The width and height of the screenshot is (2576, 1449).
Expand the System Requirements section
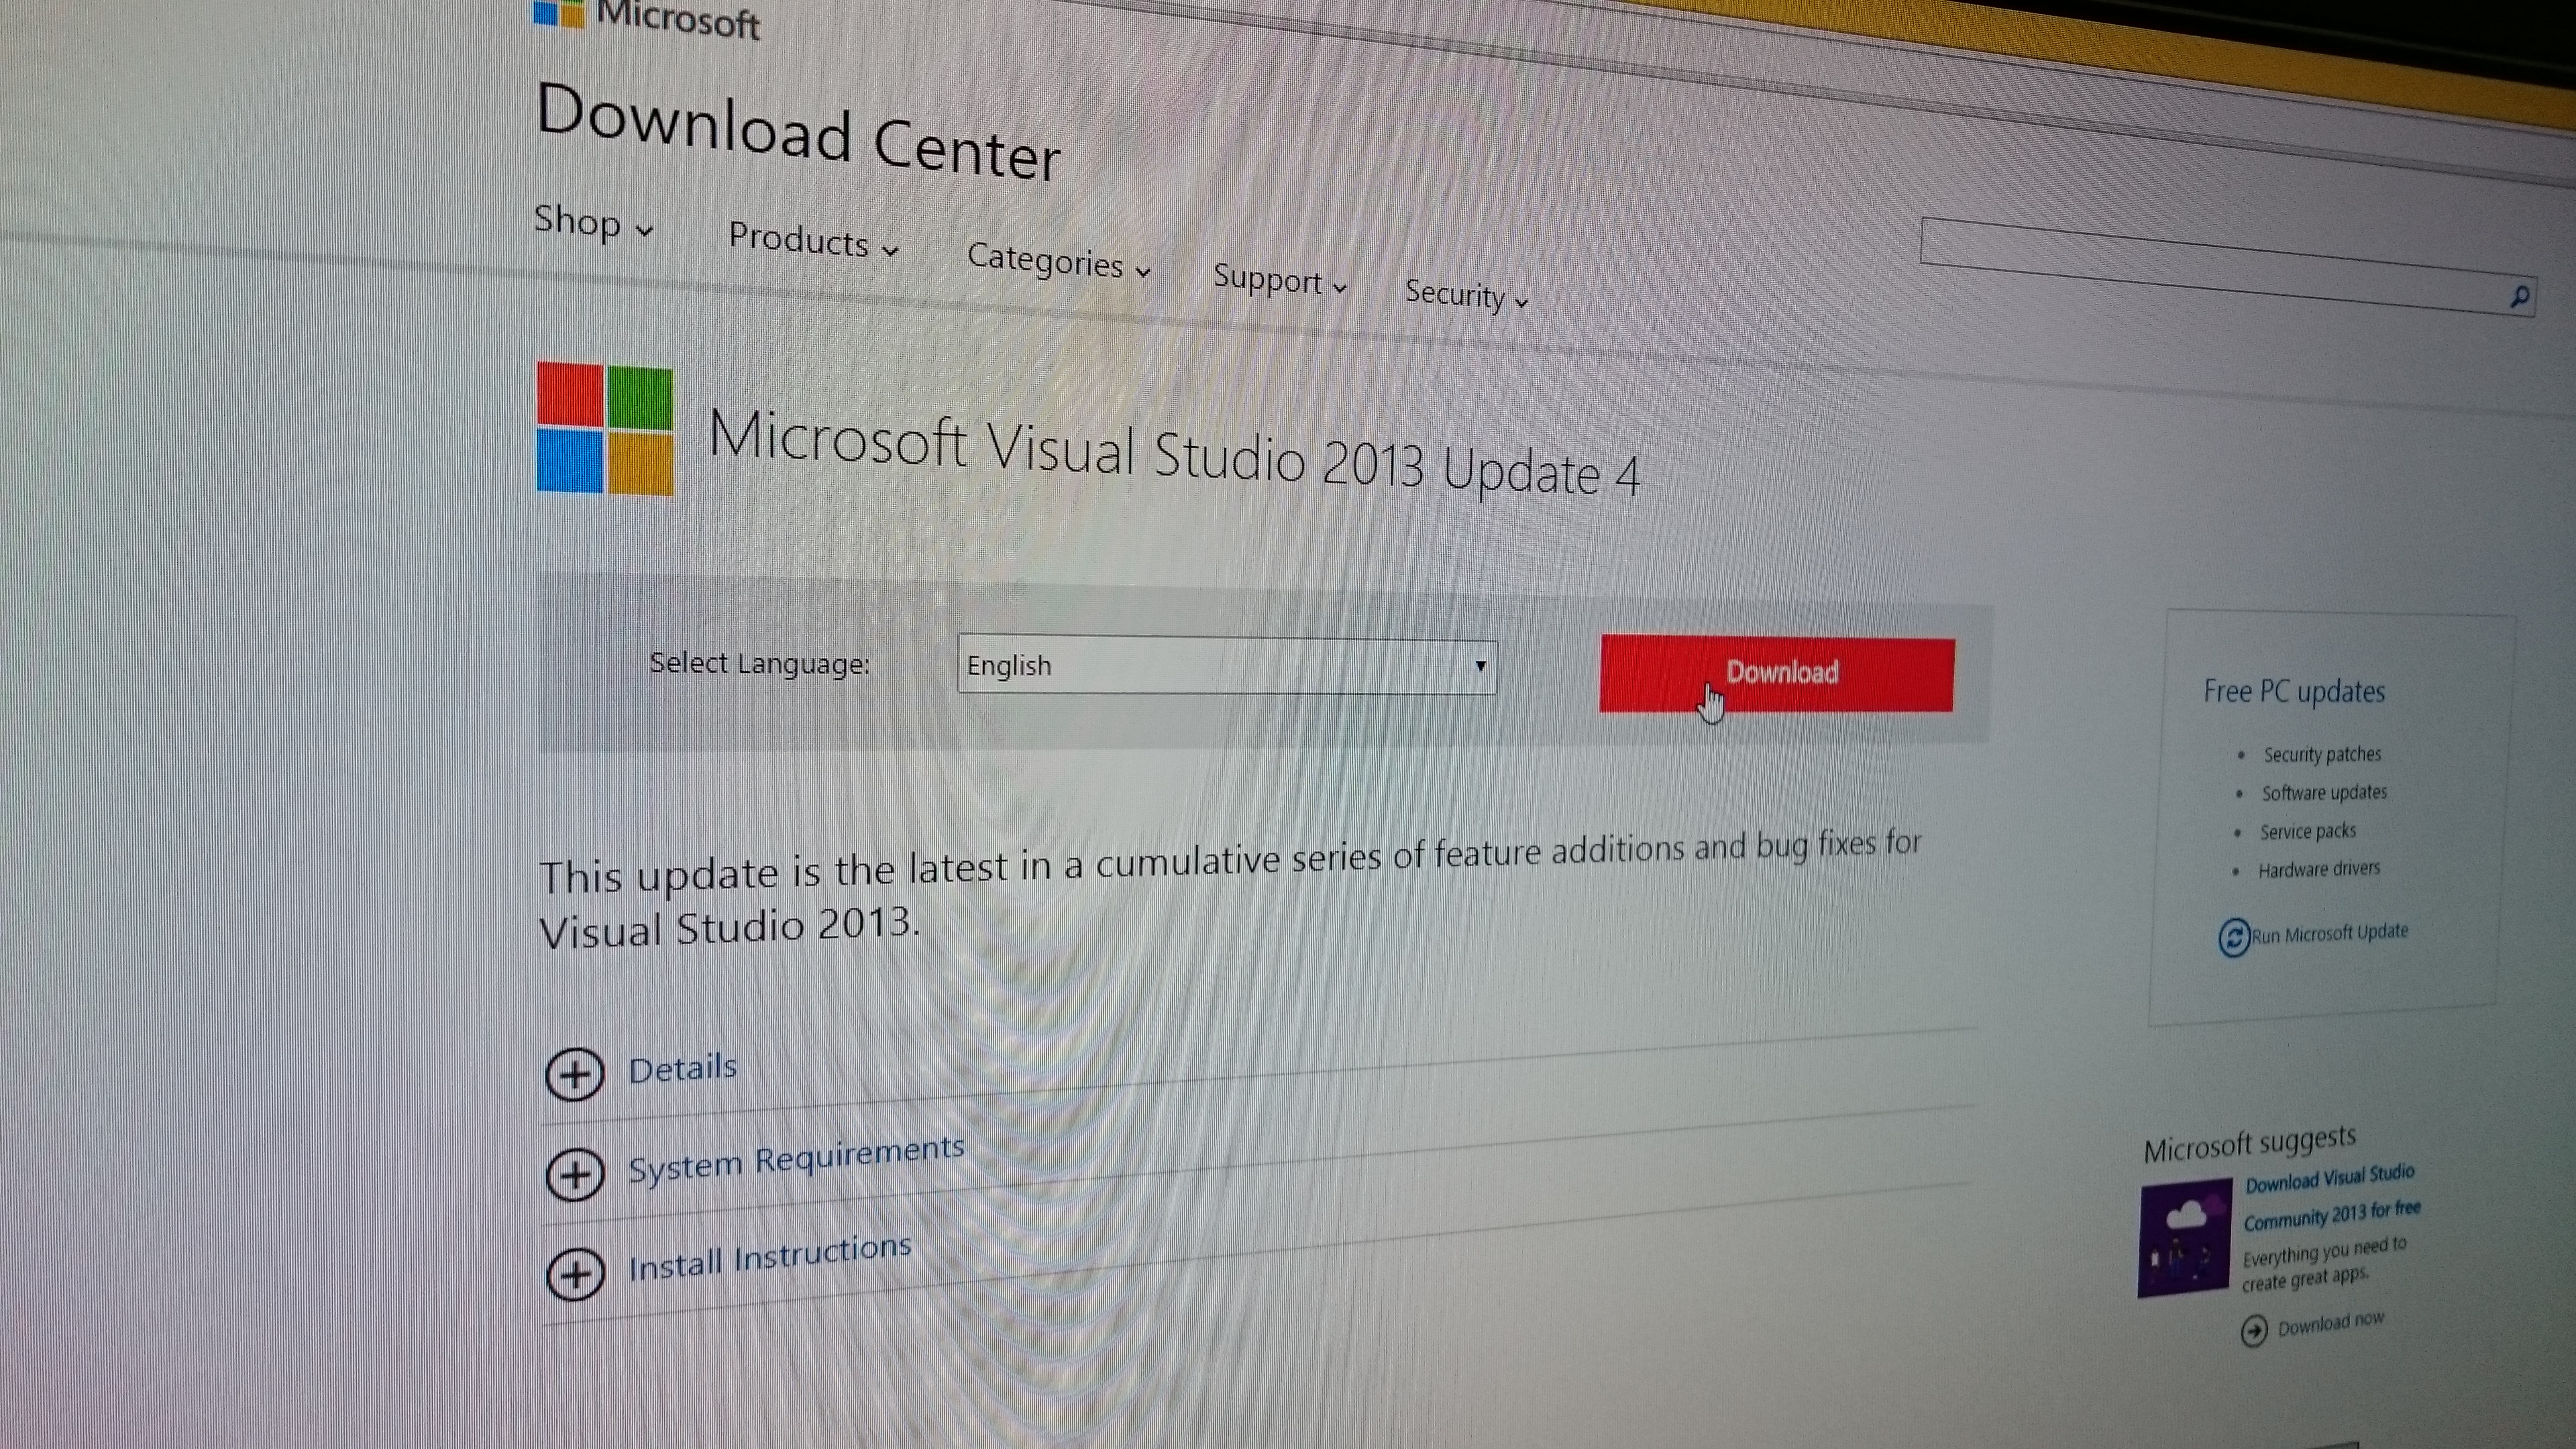coord(796,1159)
